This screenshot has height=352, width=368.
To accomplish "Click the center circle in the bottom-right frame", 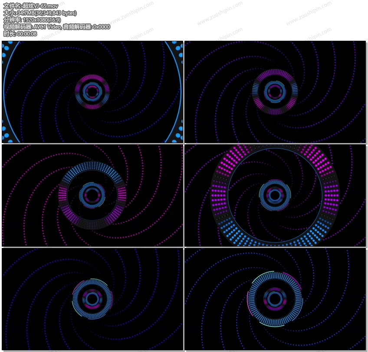I will [275, 299].
